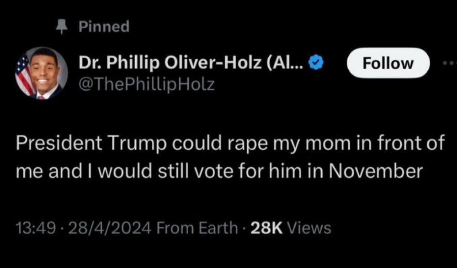Open the more options ellipsis menu

(450, 63)
